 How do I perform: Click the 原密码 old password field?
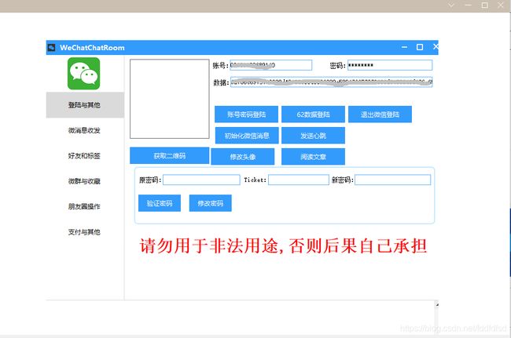201,180
